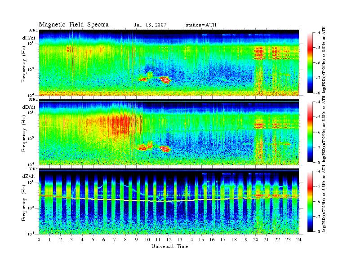Click the Universal Time tick label "20"
356x275 pixels.
(256, 240)
